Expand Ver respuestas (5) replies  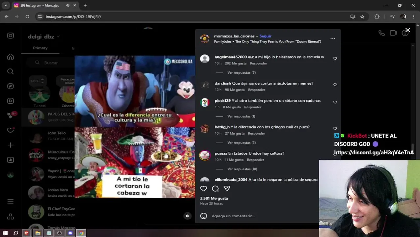pos(241,72)
